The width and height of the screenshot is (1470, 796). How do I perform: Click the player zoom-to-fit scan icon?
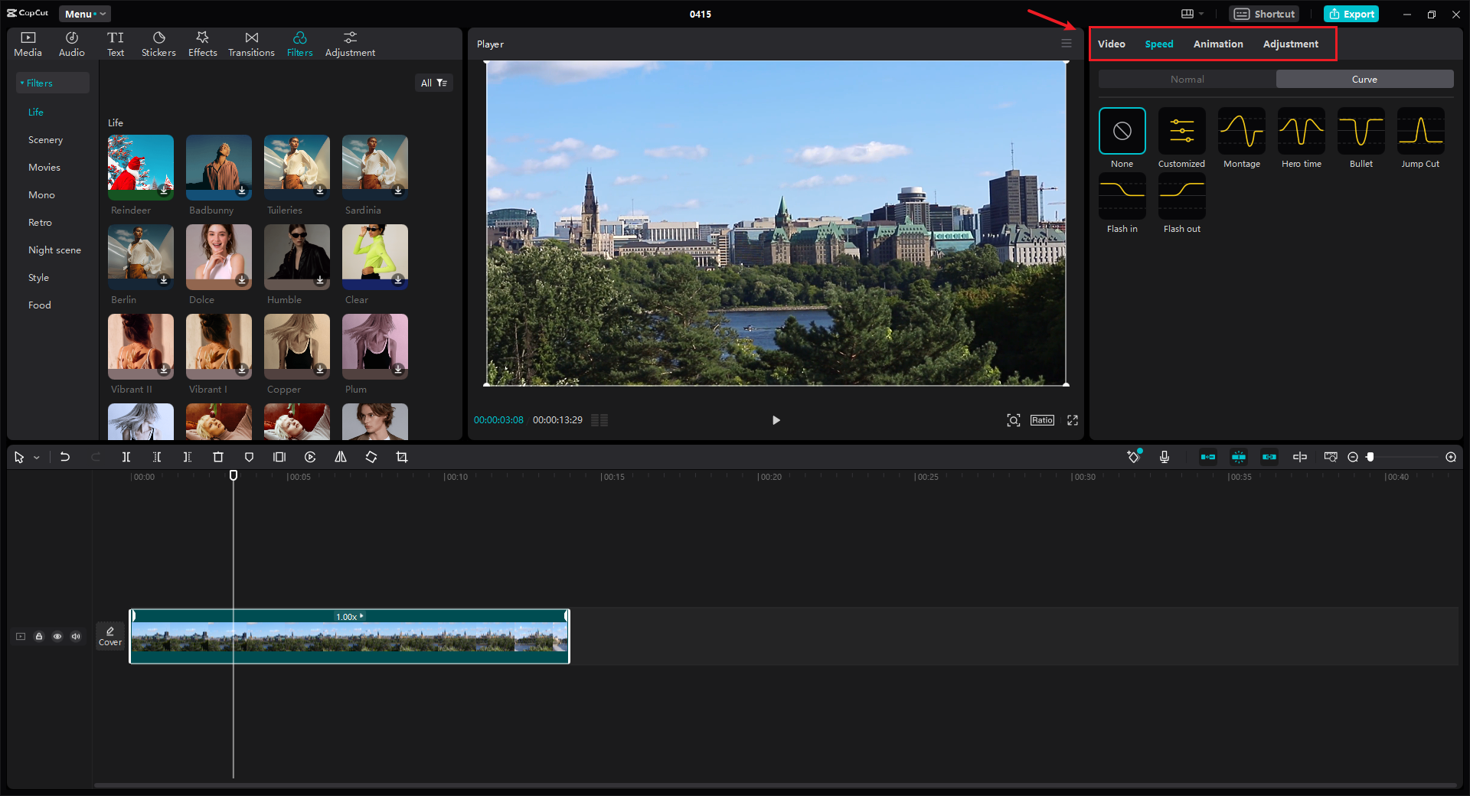point(1014,420)
